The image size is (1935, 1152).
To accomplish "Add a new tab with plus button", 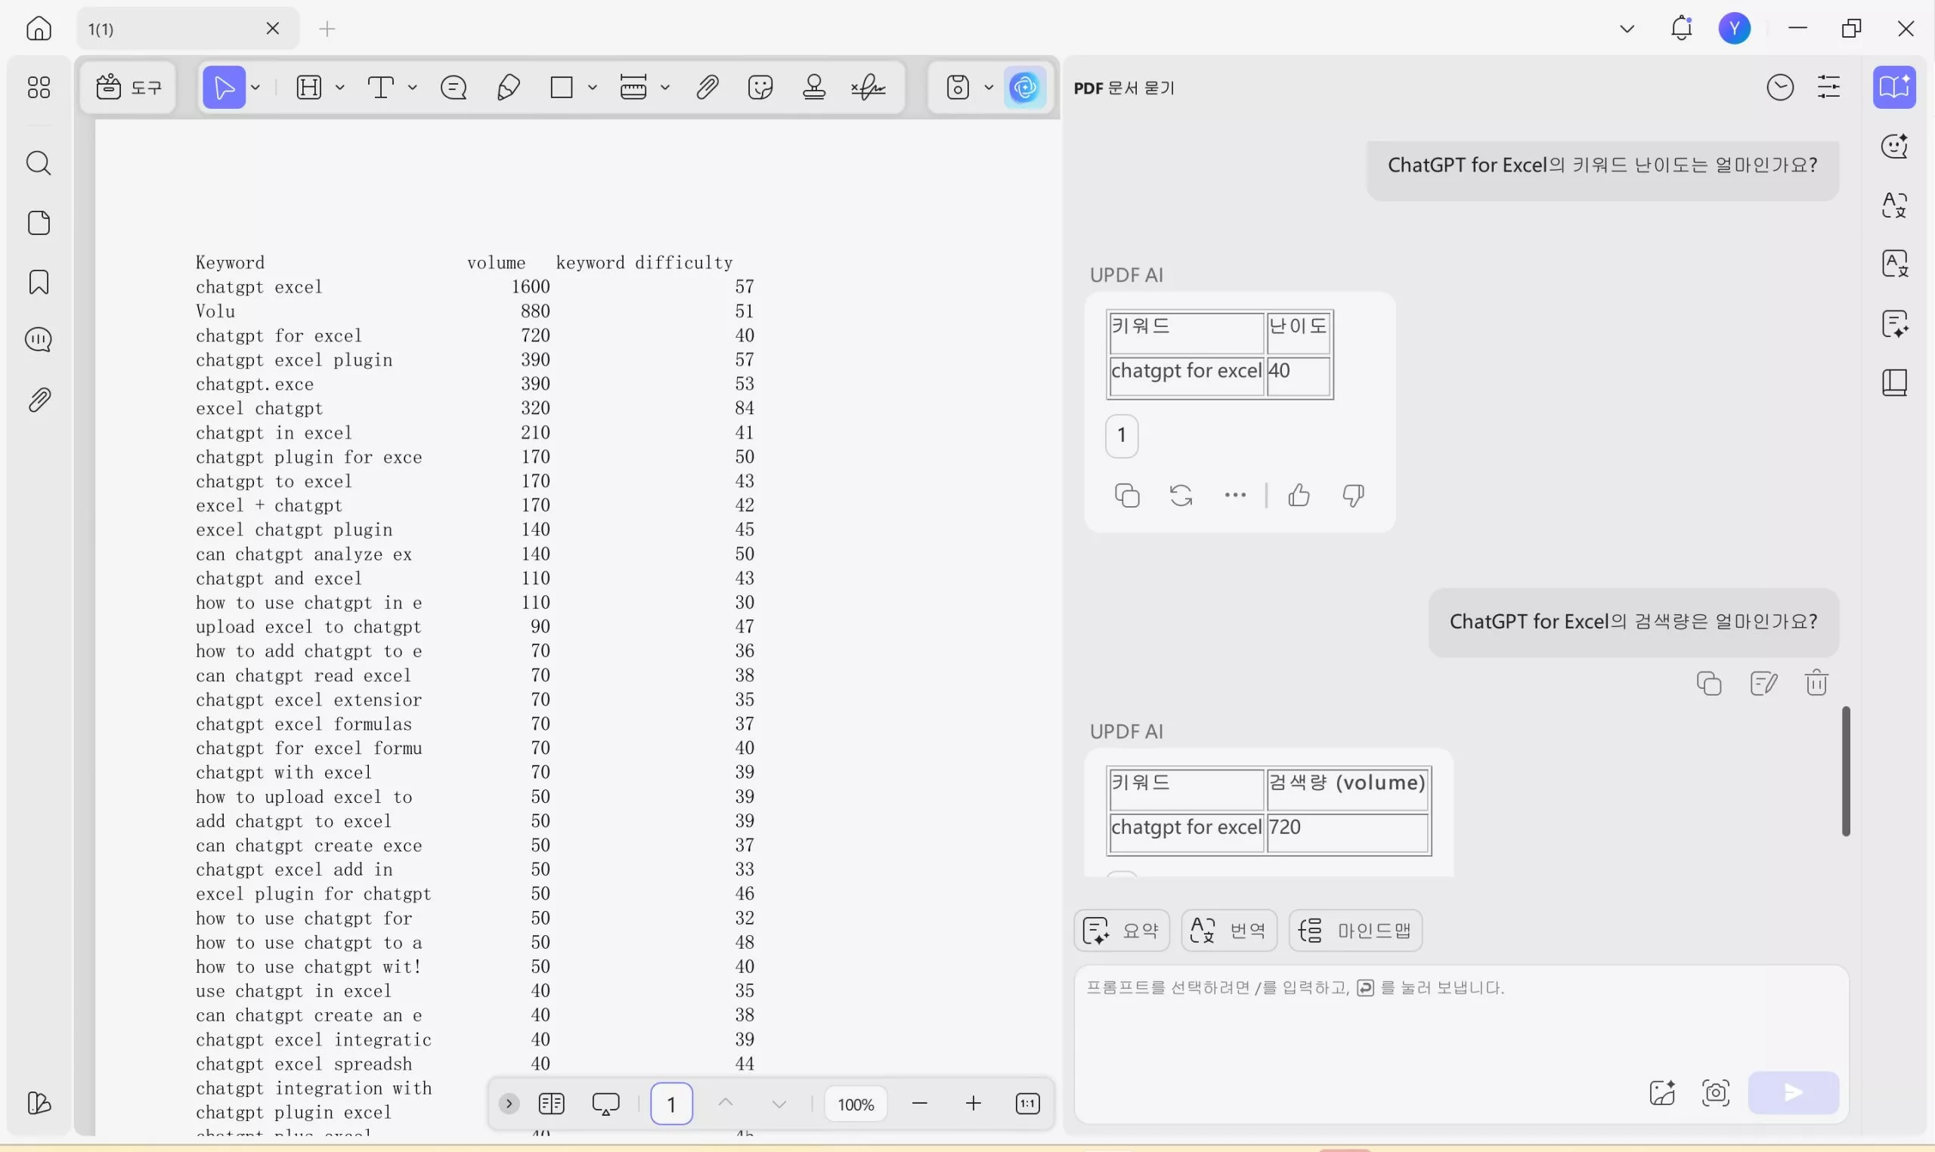I will 327,29.
